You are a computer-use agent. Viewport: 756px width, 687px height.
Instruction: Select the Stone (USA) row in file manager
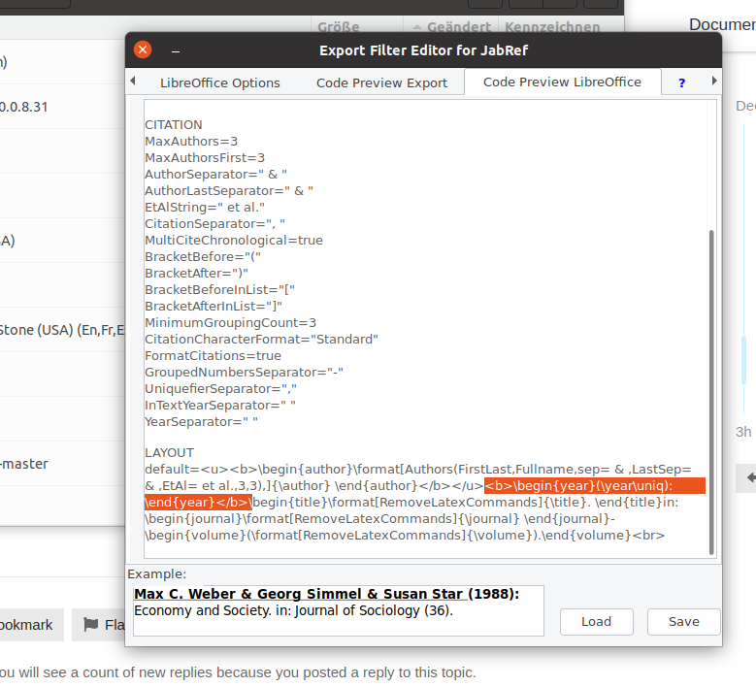click(63, 330)
